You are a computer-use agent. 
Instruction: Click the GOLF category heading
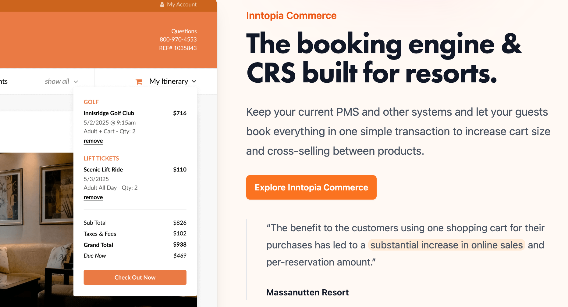click(x=91, y=102)
